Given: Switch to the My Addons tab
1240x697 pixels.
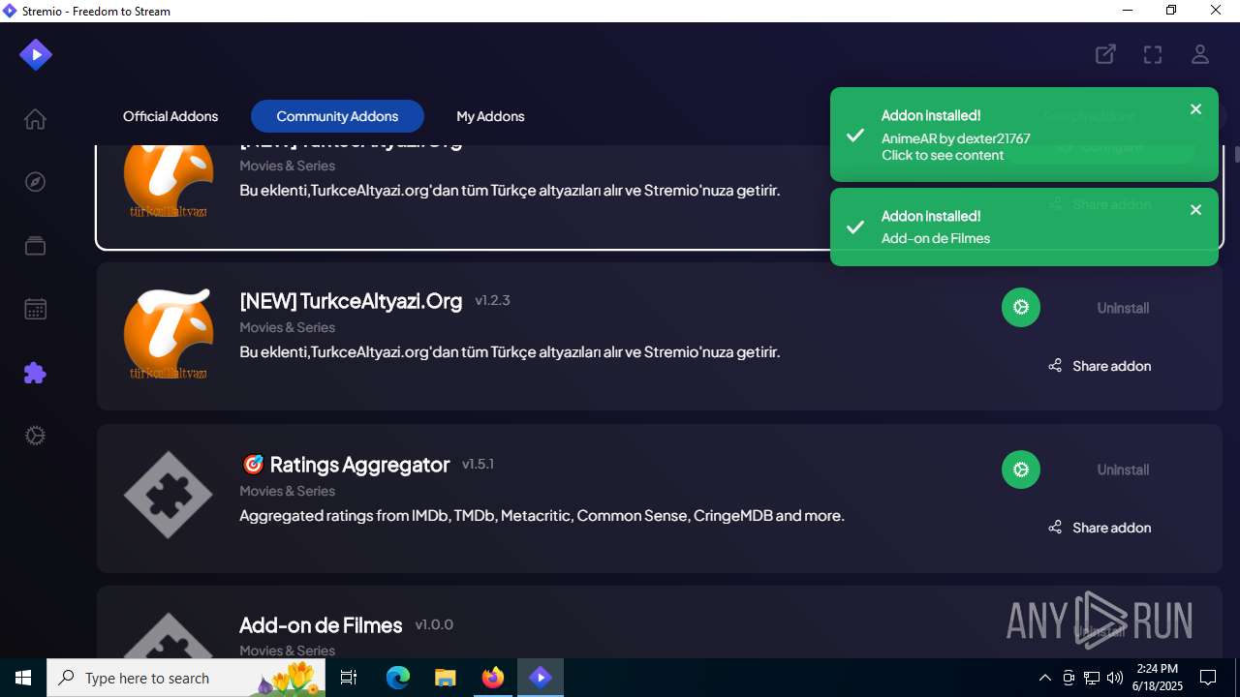Looking at the screenshot, I should [x=490, y=116].
